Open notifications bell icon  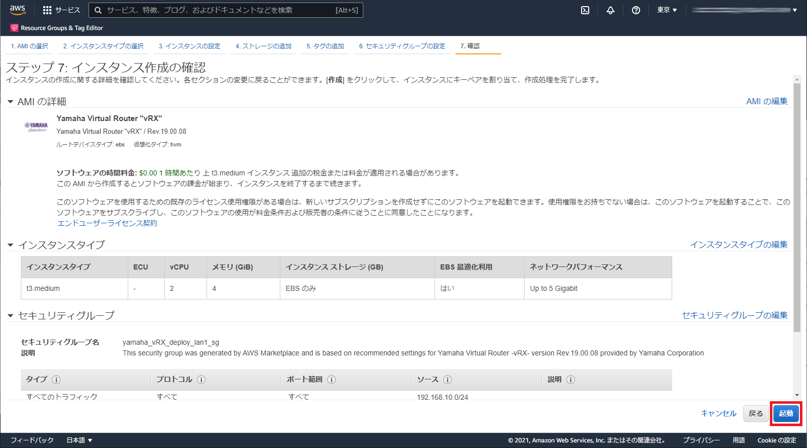(x=611, y=10)
